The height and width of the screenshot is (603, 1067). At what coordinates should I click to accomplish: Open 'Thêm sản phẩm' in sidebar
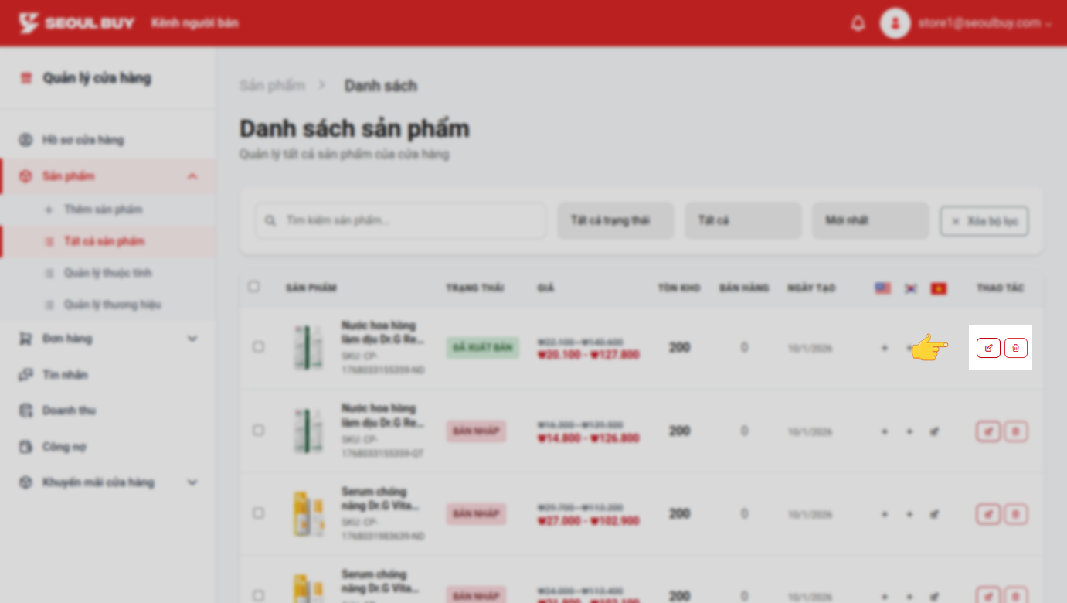(x=103, y=210)
